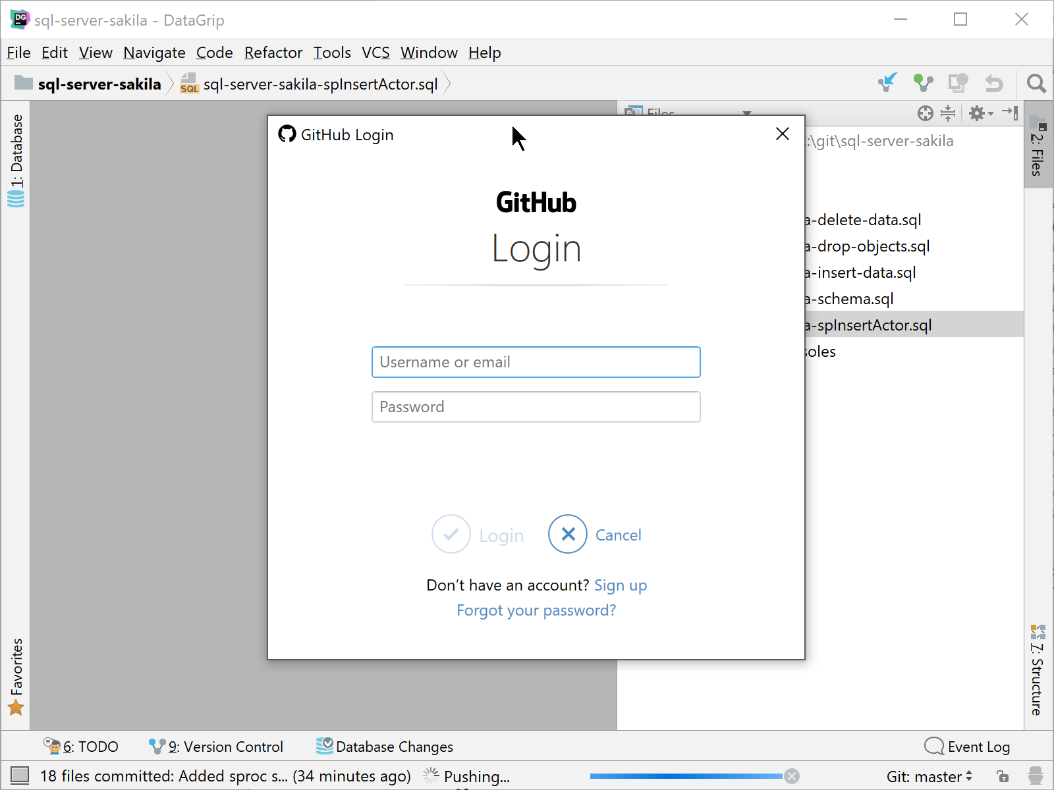The height and width of the screenshot is (790, 1054).
Task: Select the a-schema.sql file
Action: [x=848, y=299]
